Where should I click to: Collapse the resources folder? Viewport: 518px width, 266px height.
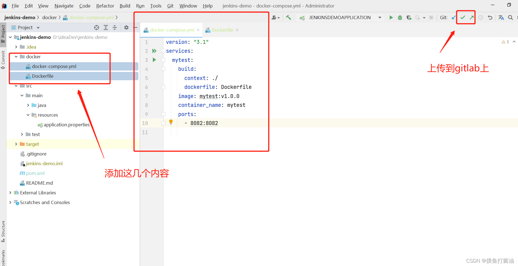pos(28,115)
